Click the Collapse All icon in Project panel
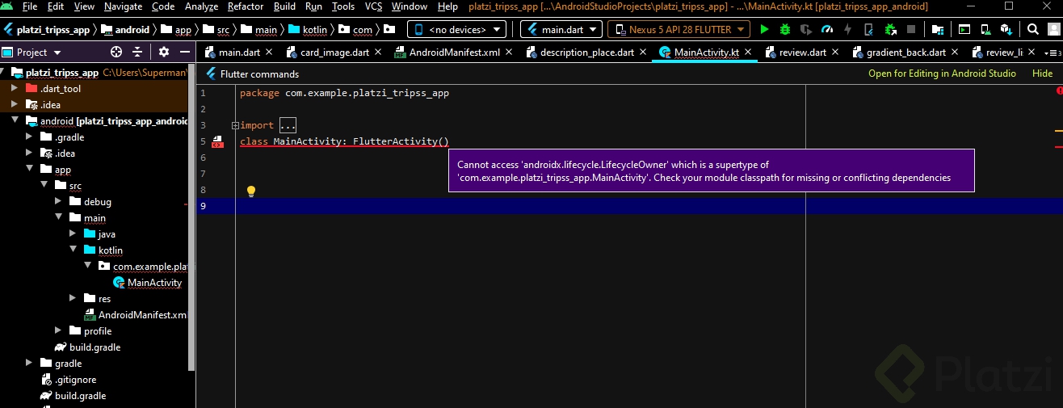This screenshot has height=408, width=1063. point(137,52)
